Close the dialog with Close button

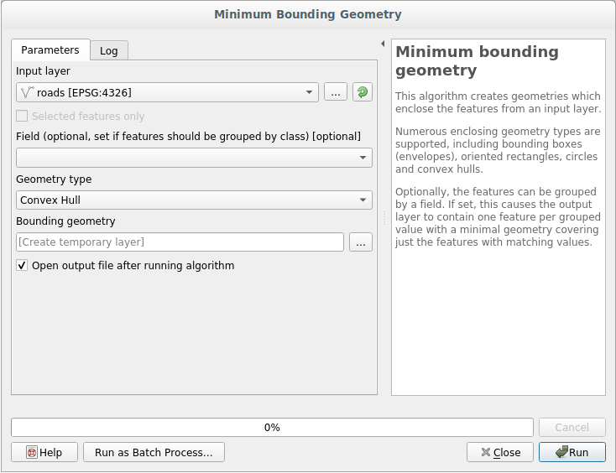pos(499,452)
